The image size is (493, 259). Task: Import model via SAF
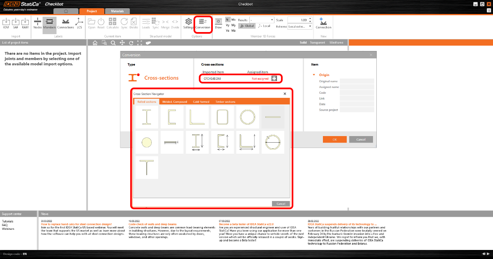16,23
